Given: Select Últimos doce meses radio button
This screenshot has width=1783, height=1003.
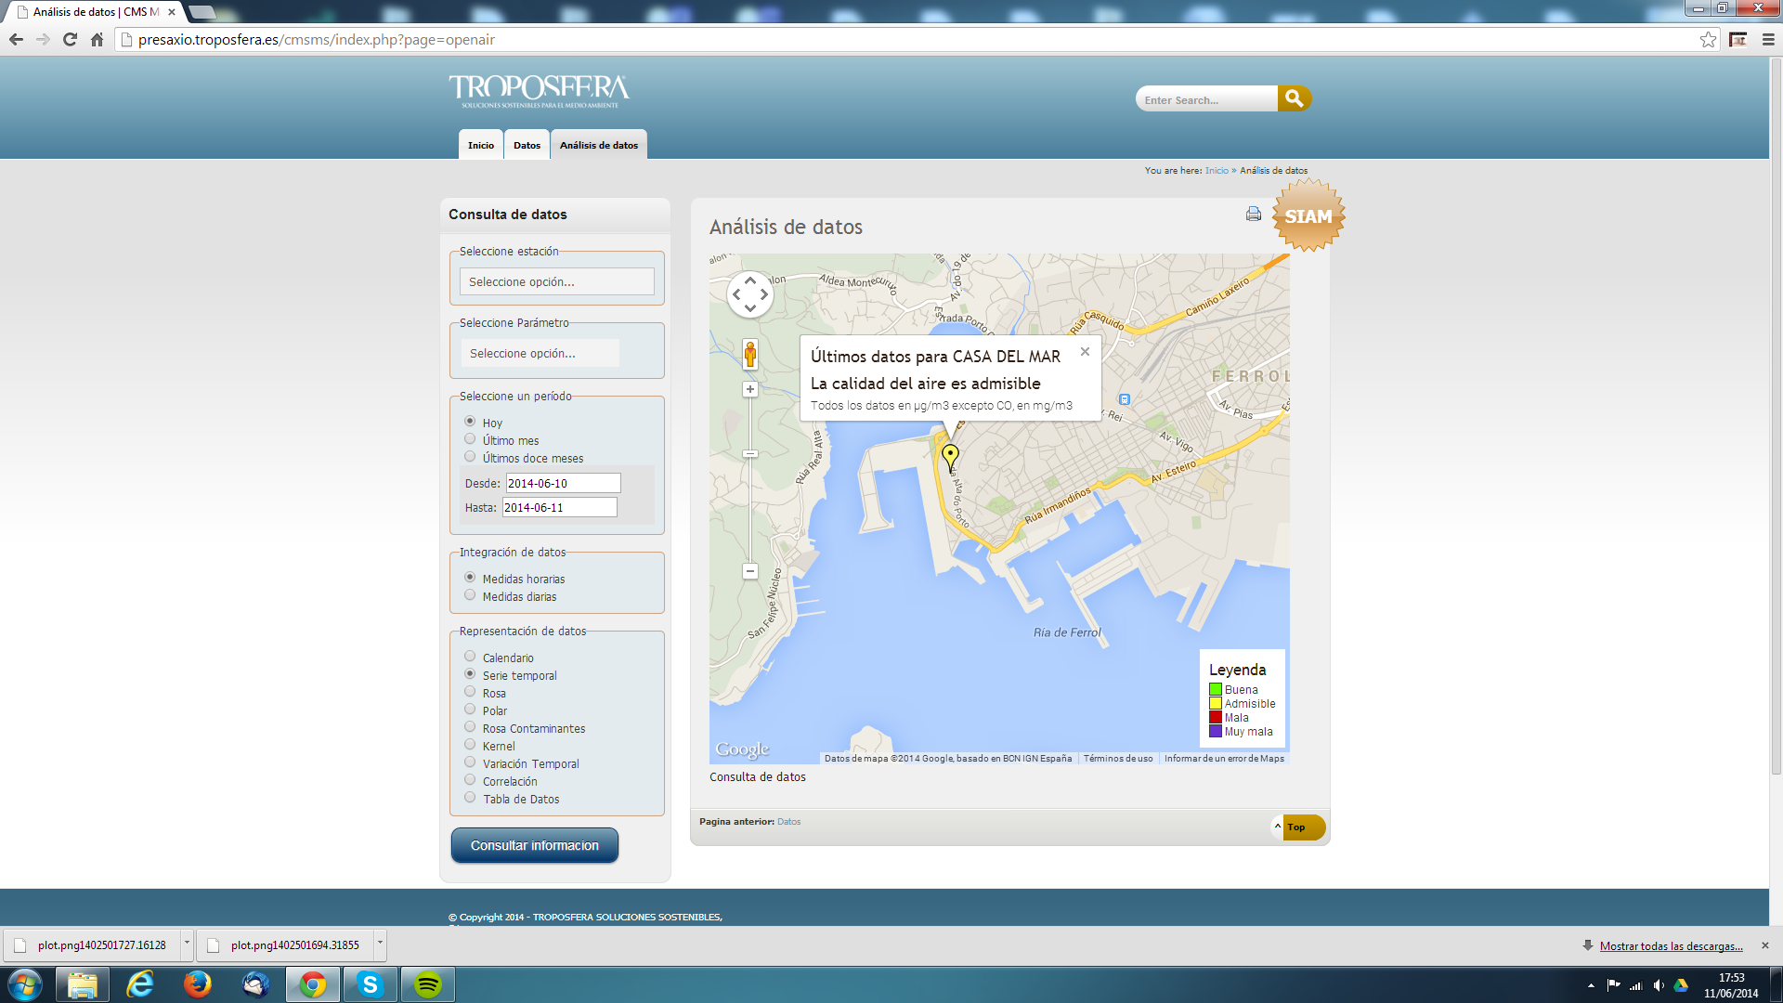Looking at the screenshot, I should (x=470, y=457).
